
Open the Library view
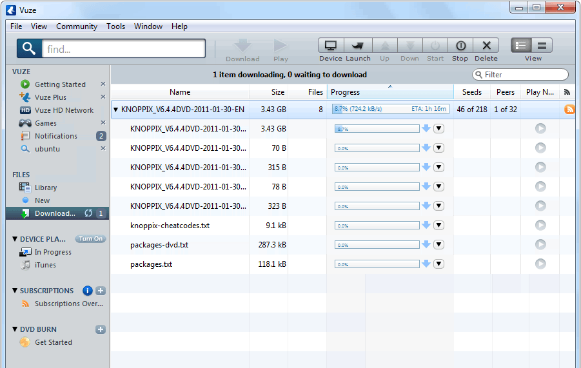[46, 188]
